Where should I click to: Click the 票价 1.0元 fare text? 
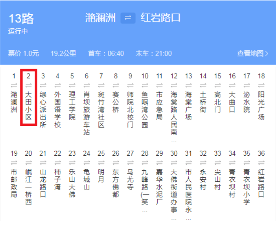[x=23, y=54]
